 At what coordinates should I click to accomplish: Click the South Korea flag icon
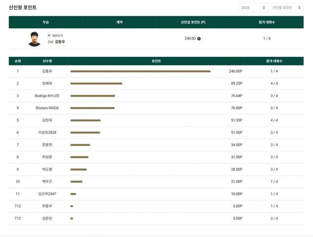[x=49, y=35]
